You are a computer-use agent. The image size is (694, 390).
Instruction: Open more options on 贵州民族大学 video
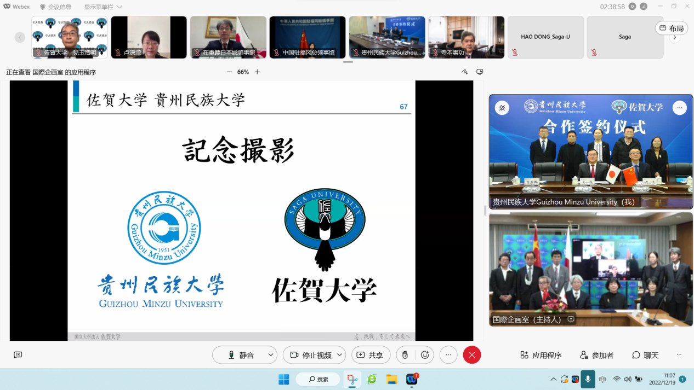coord(680,108)
